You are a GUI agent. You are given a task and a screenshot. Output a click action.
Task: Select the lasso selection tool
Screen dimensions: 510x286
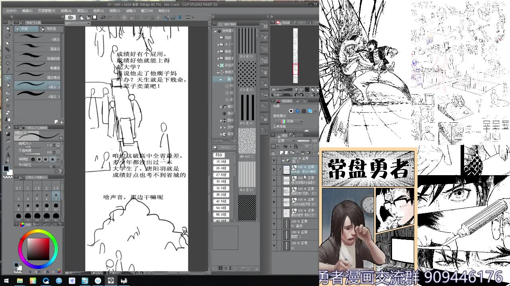pyautogui.click(x=8, y=57)
